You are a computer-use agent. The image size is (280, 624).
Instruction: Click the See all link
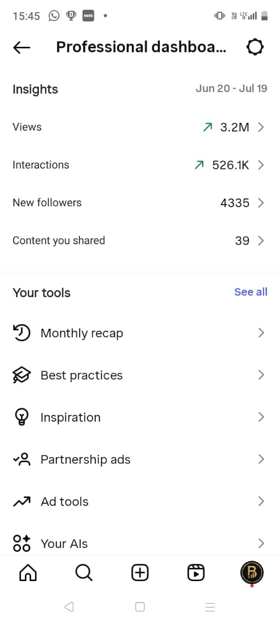coord(251,292)
